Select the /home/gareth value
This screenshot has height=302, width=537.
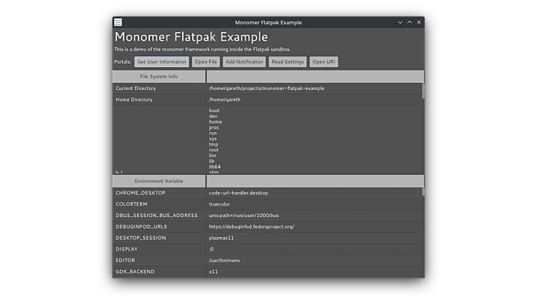[x=225, y=100]
